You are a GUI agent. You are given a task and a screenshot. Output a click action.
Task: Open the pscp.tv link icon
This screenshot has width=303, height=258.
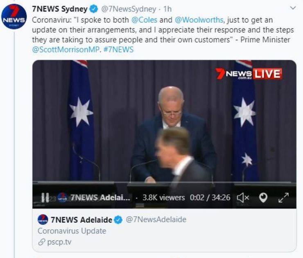[41, 242]
